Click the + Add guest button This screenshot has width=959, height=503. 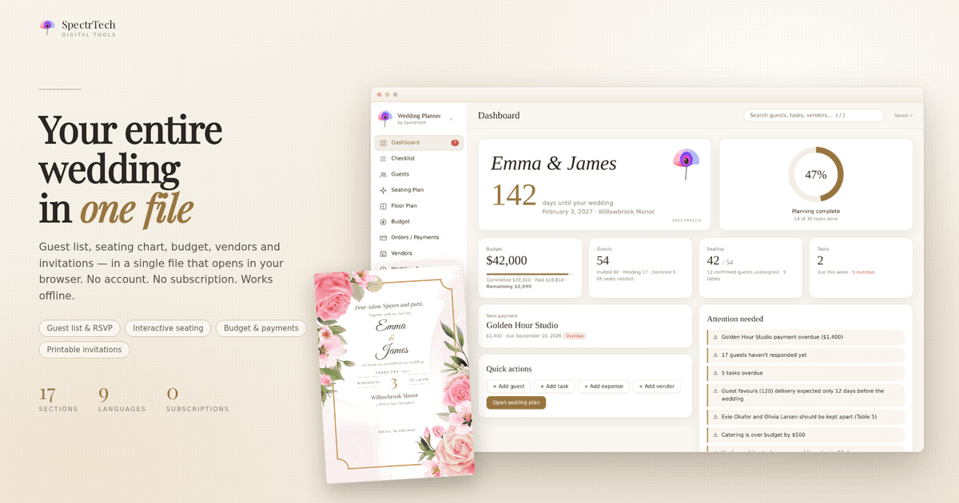tap(508, 386)
